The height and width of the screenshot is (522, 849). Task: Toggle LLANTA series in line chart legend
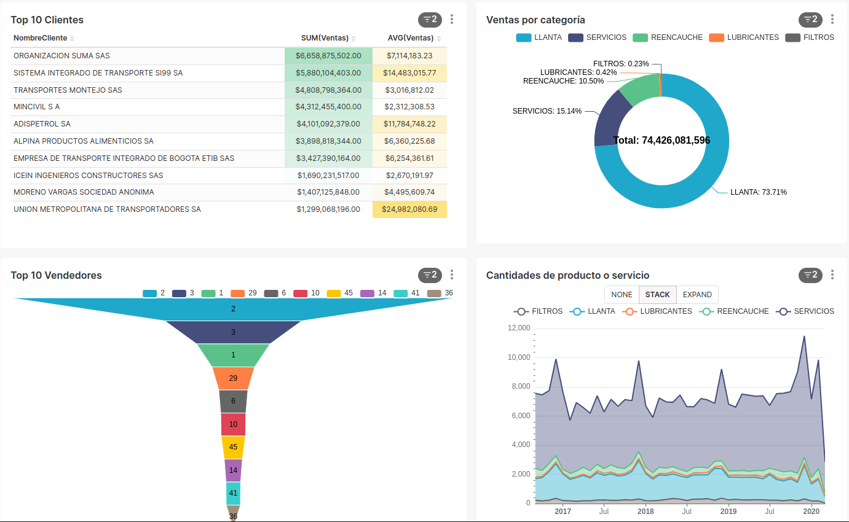pyautogui.click(x=593, y=311)
